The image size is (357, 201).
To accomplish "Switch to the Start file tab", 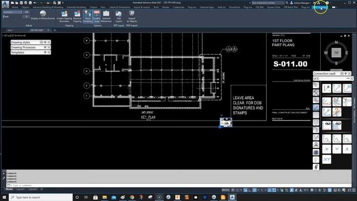I will (x=10, y=30).
